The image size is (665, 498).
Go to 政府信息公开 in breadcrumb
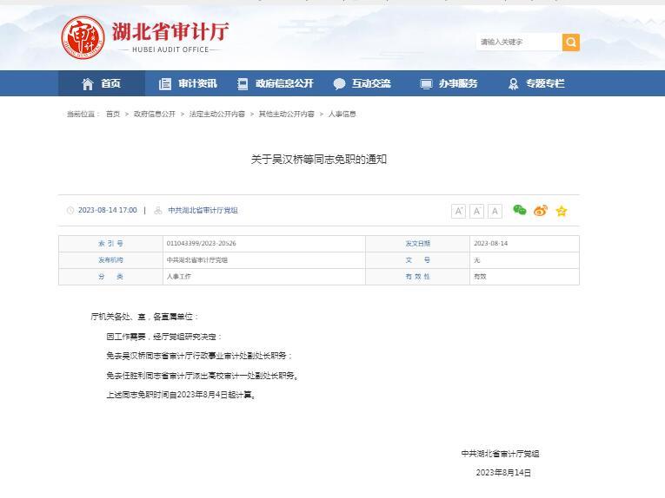[155, 114]
